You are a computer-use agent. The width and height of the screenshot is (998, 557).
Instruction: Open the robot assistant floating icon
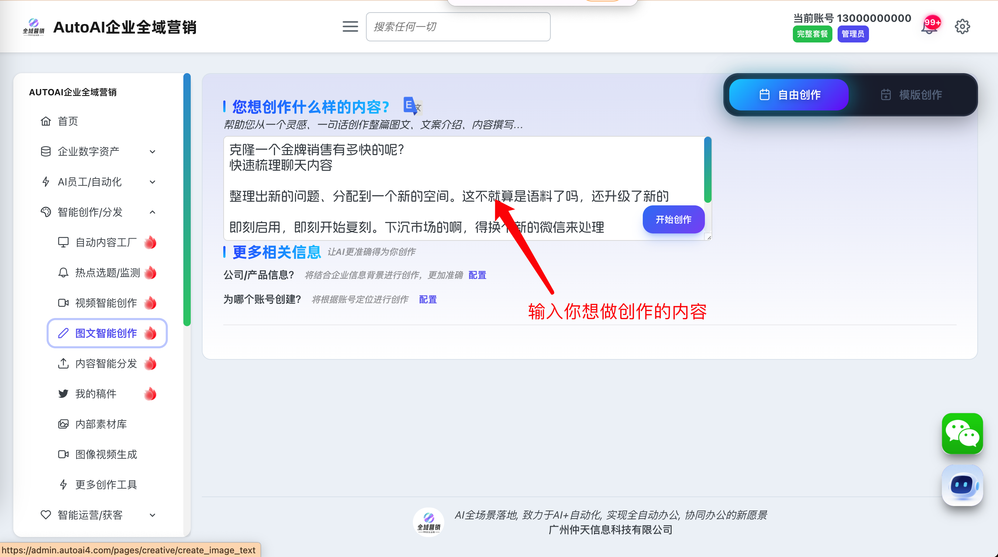[962, 485]
